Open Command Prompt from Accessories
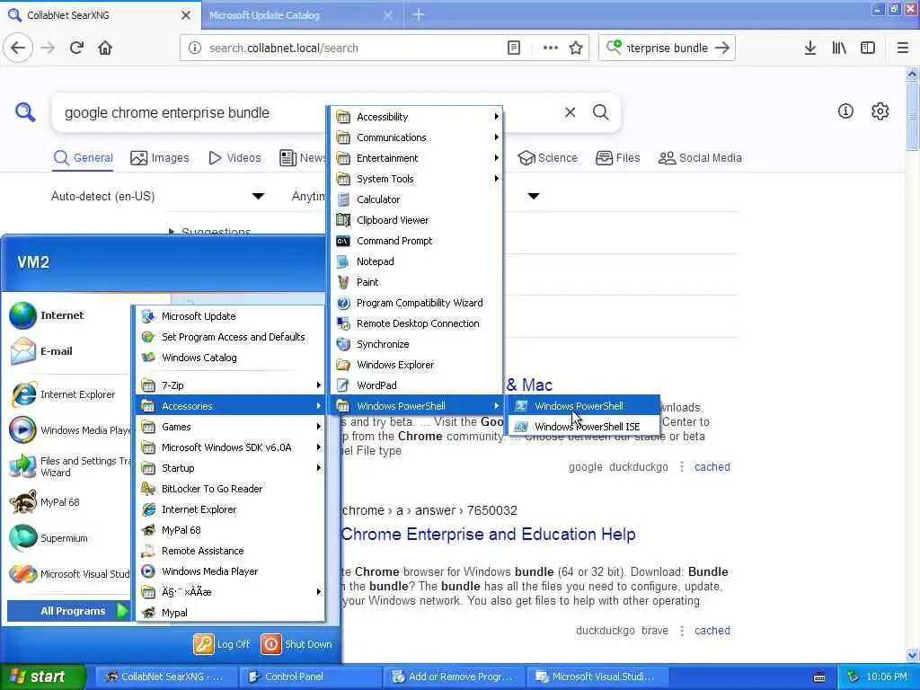 (x=417, y=241)
